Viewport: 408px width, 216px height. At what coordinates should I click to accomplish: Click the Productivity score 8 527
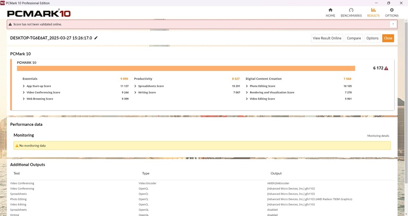[236, 79]
